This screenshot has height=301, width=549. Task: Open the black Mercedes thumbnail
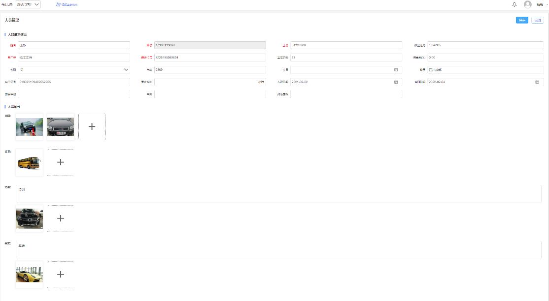(30, 218)
